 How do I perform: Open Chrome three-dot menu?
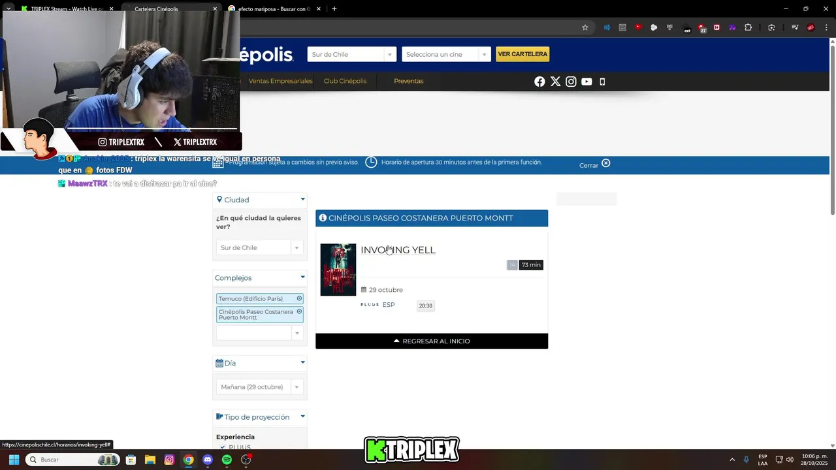pos(826,27)
